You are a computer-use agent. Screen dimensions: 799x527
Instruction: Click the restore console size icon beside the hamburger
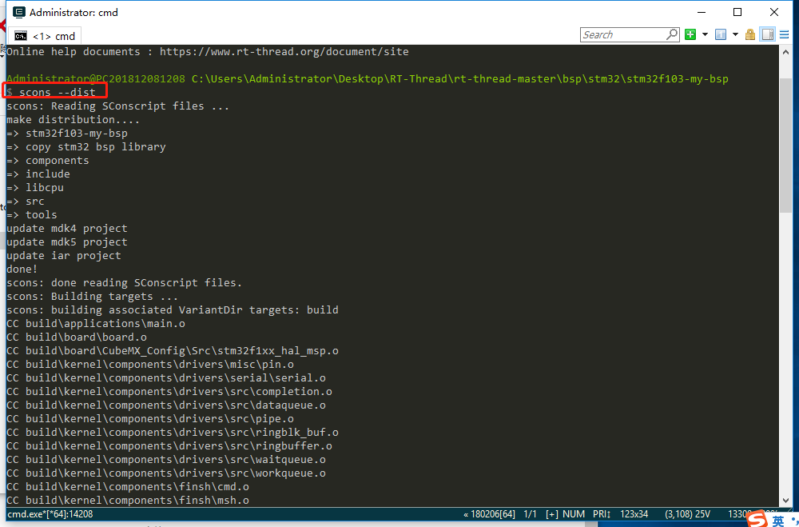click(x=768, y=34)
